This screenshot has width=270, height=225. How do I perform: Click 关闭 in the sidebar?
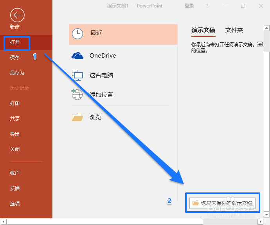14,149
